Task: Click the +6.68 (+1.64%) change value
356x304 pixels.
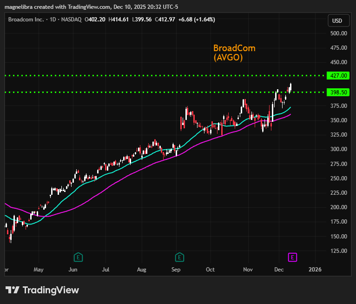Action: tap(197, 20)
